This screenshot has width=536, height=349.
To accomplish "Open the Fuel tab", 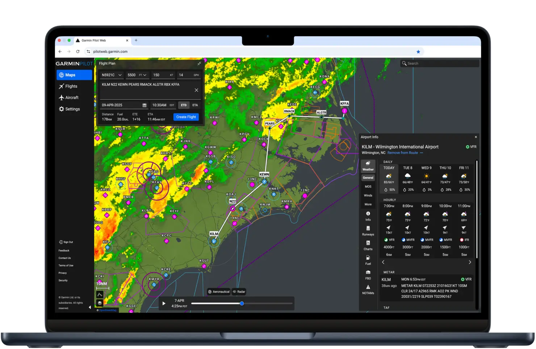I will pos(368,260).
